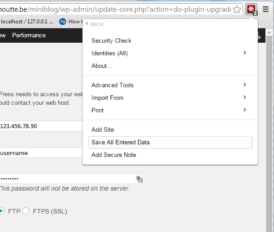Focus the browser address bar URL
The width and height of the screenshot is (274, 232).
[x=113, y=9]
